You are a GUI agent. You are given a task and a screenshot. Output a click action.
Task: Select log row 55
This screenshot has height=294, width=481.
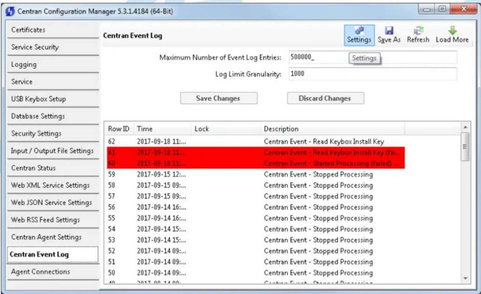[x=255, y=218]
